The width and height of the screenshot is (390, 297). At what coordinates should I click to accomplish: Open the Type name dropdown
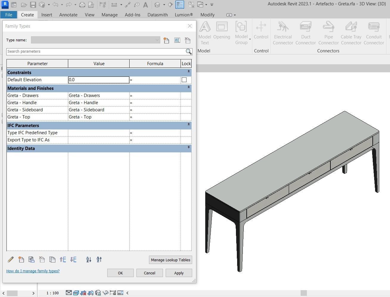click(157, 40)
